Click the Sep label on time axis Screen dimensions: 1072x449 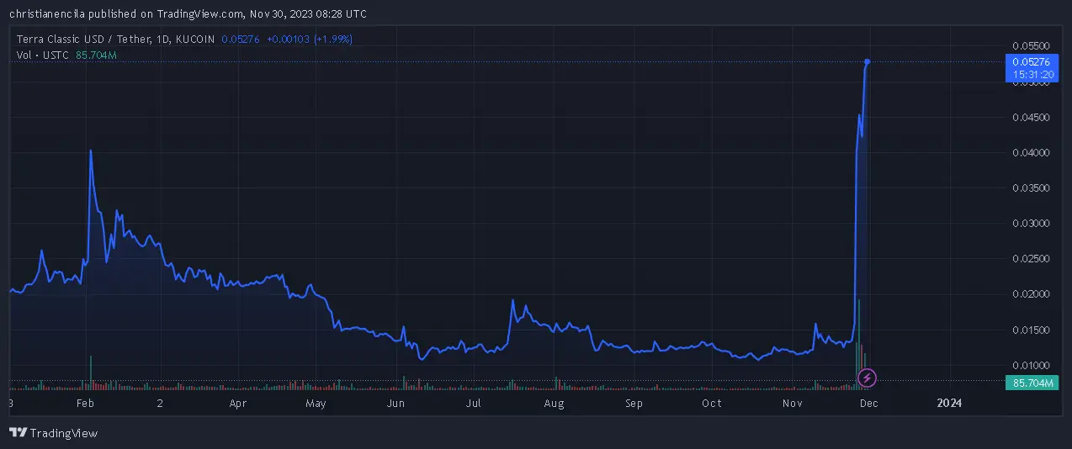[634, 404]
